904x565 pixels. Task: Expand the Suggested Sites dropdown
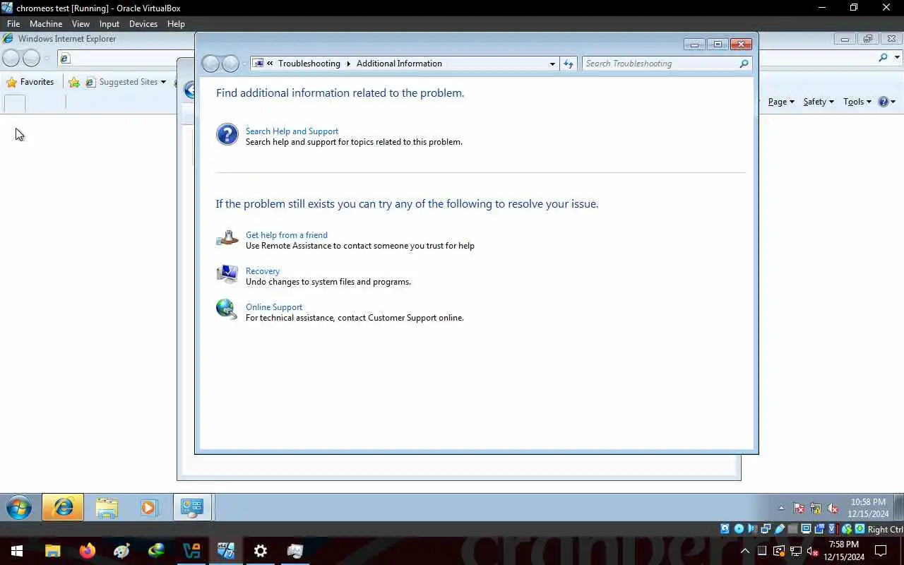coord(163,82)
